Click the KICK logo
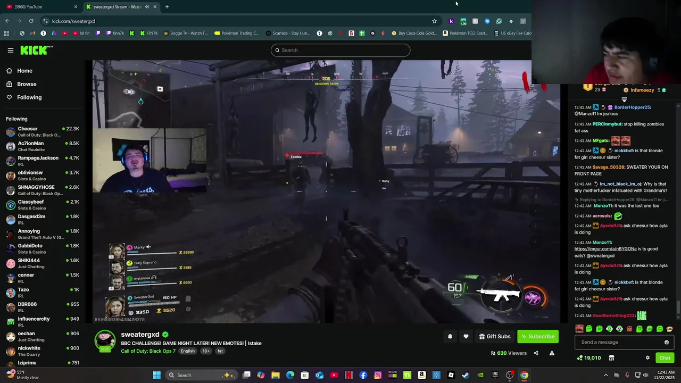The height and width of the screenshot is (383, 681). [x=36, y=50]
